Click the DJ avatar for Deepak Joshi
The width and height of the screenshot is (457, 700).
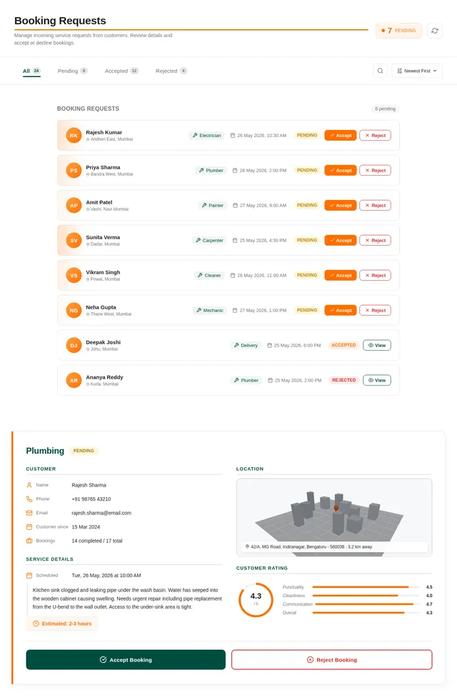[74, 346]
